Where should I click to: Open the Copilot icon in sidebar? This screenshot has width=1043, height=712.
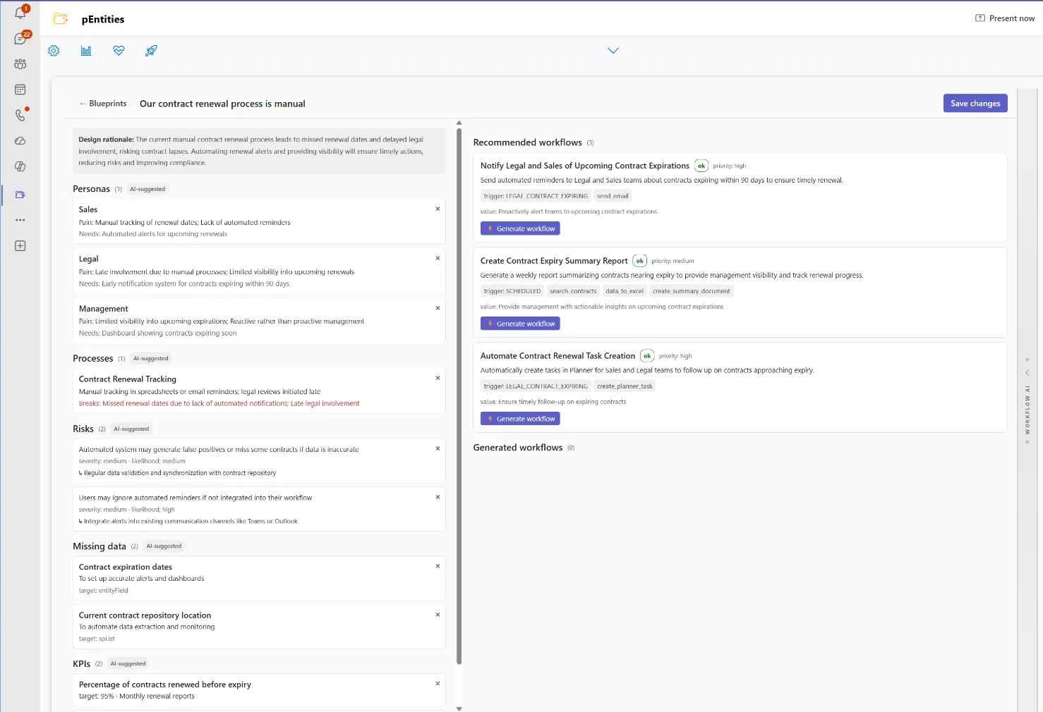click(20, 166)
